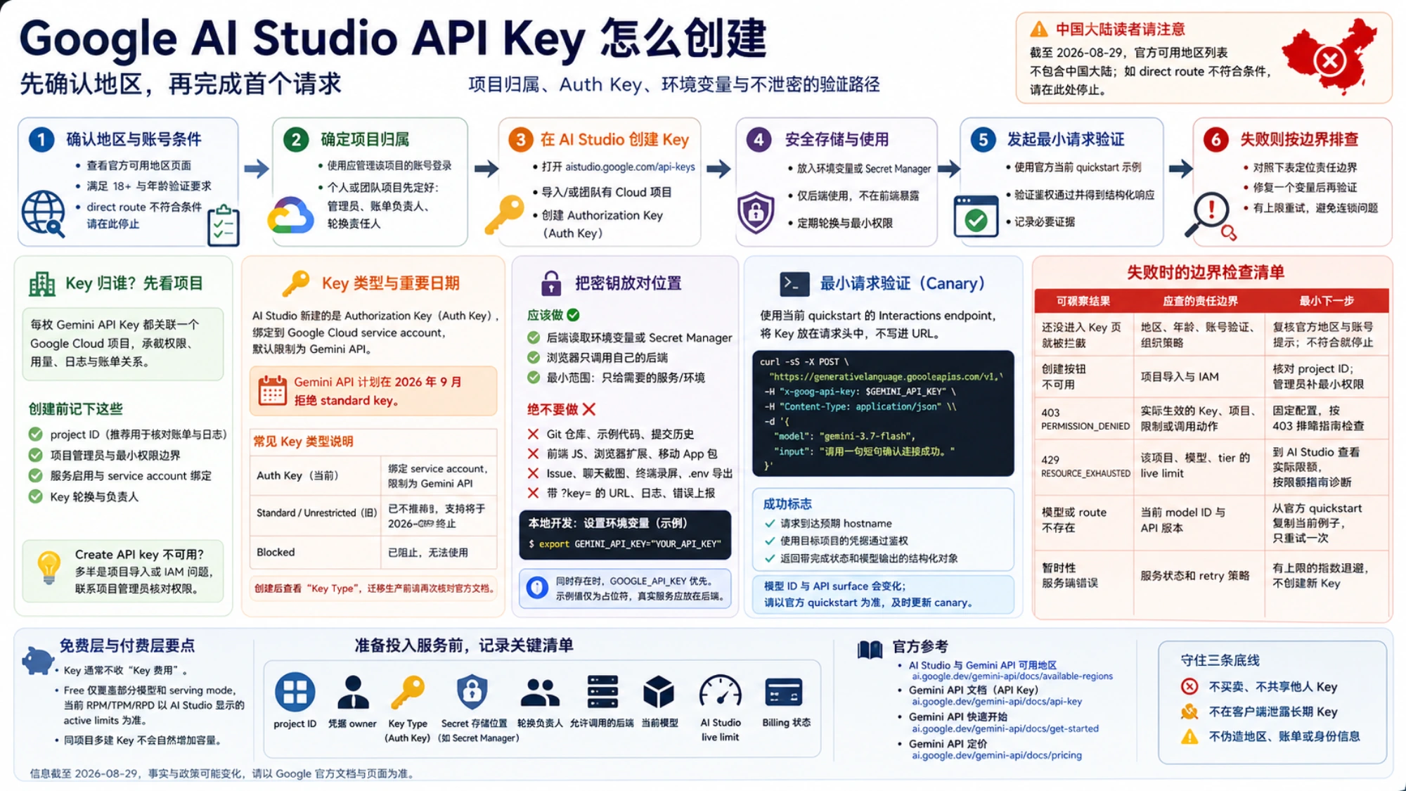This screenshot has height=791, width=1406.
Task: Click the Standard / Unrestricted (旧) row label
Action: 316,513
